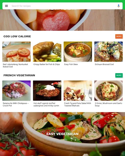
Task: Open the Easy Vegetarian banner
Action: tap(63, 134)
